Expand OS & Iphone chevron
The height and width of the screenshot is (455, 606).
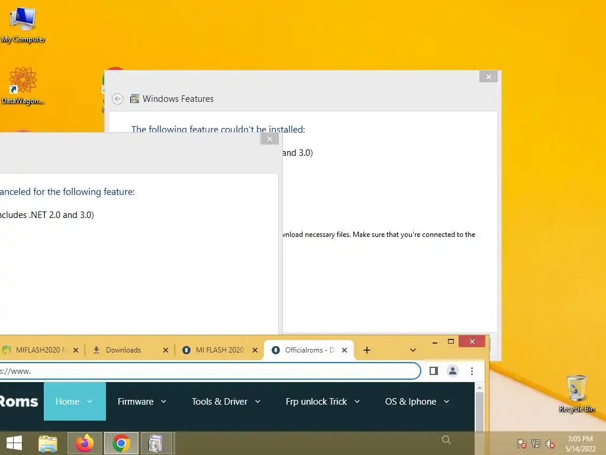(x=446, y=402)
